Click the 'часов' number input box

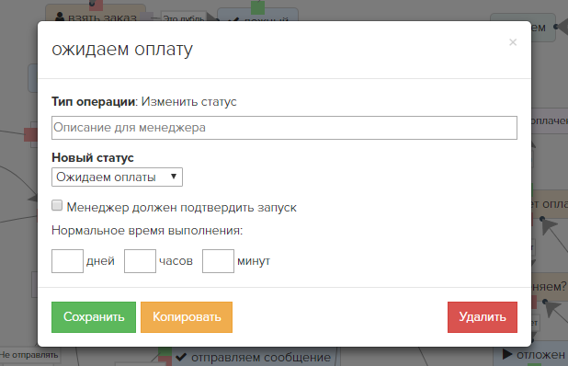pyautogui.click(x=141, y=261)
